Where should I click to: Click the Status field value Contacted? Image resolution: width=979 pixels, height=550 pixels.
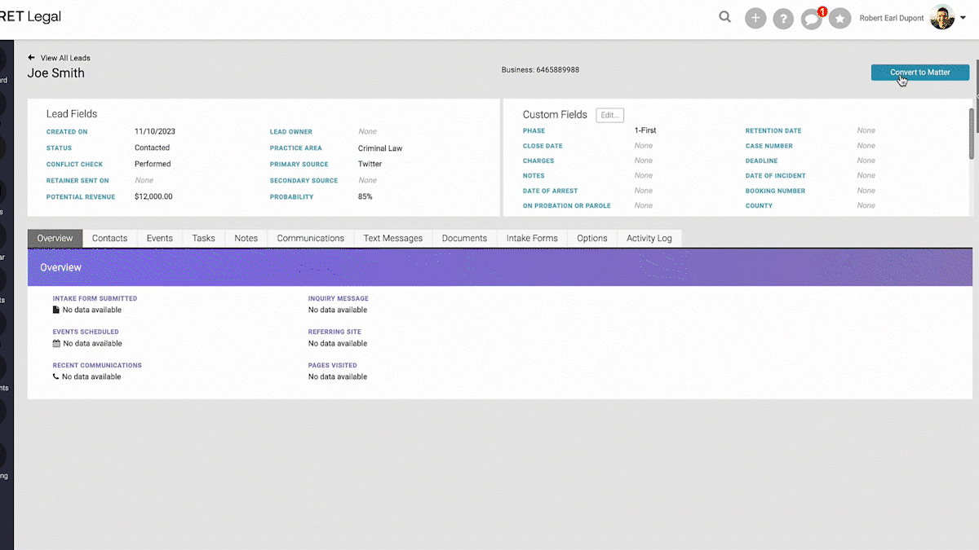(x=152, y=147)
